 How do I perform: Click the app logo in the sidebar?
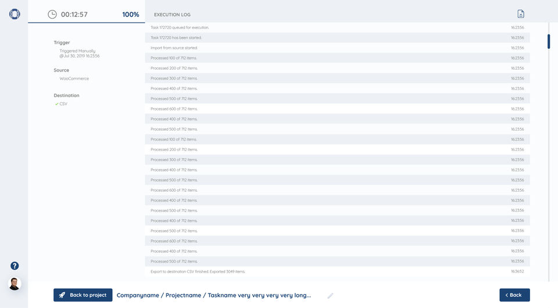pyautogui.click(x=15, y=14)
